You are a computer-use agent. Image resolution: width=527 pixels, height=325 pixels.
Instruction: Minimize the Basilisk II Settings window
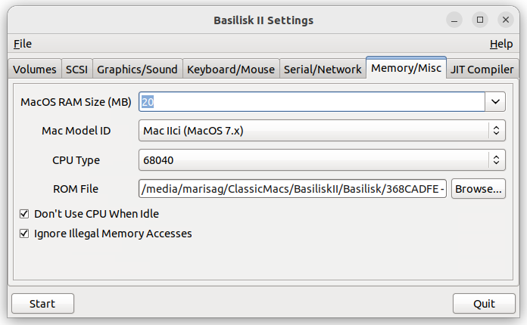point(454,20)
